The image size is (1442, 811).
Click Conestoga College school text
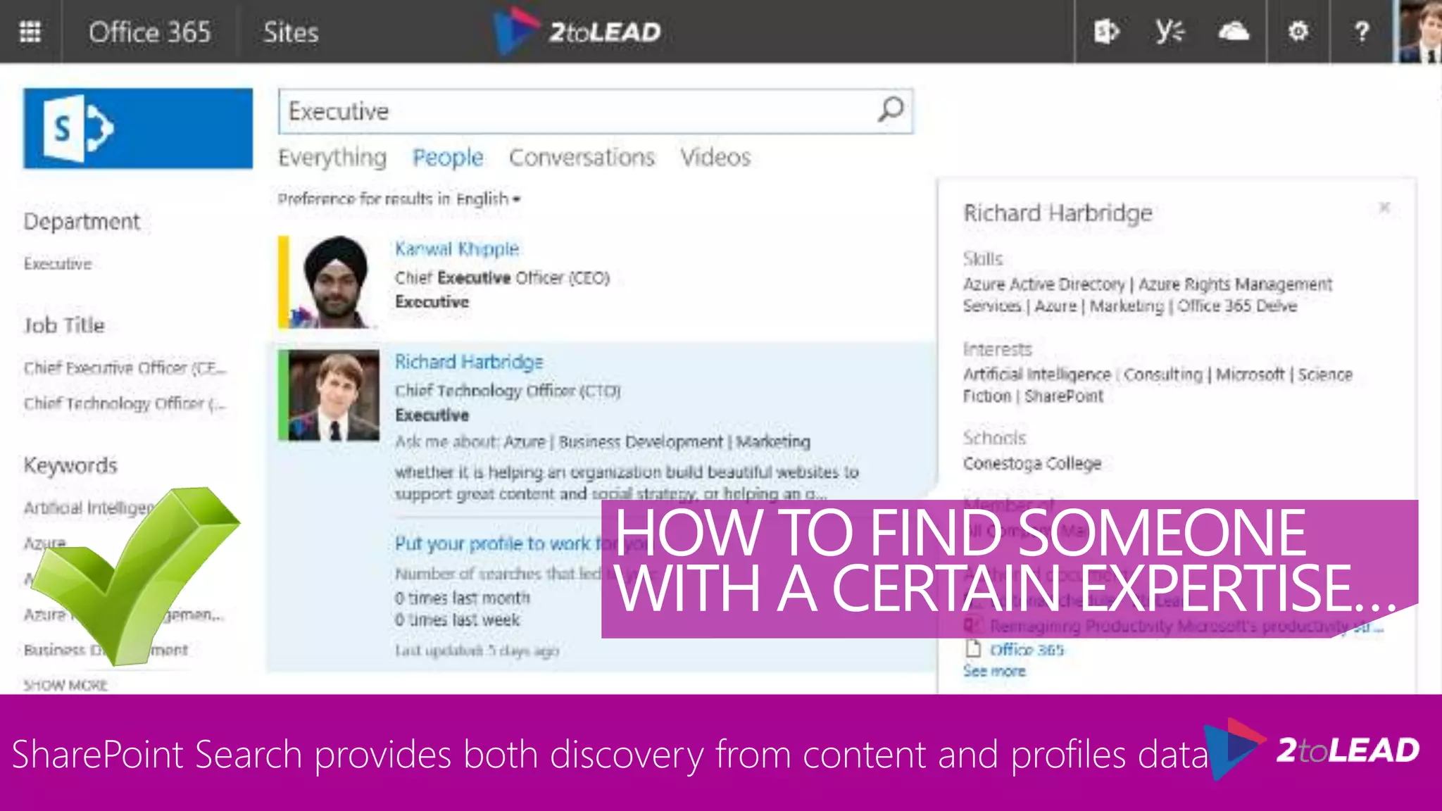click(1032, 463)
